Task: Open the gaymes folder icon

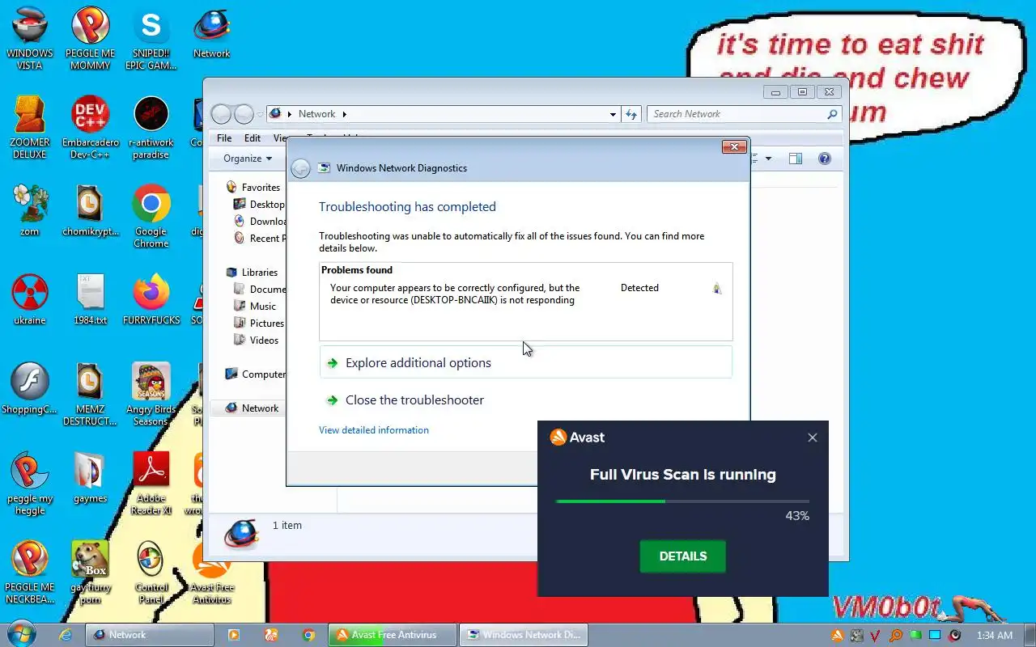Action: [90, 477]
